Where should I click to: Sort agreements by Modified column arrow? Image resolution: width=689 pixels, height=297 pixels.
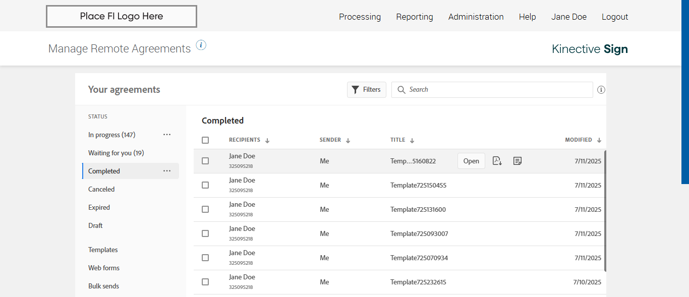[599, 141]
